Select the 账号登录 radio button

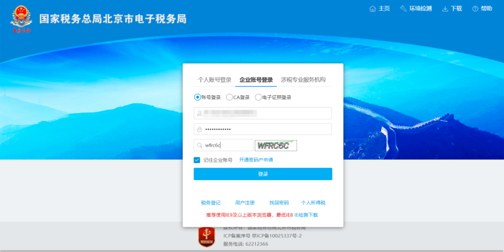click(x=197, y=98)
